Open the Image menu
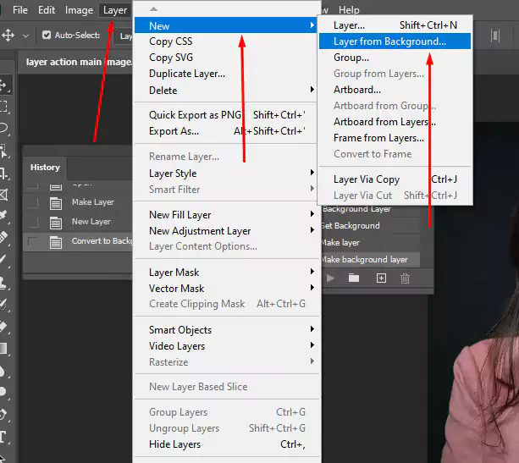This screenshot has height=463, width=519. [79, 10]
